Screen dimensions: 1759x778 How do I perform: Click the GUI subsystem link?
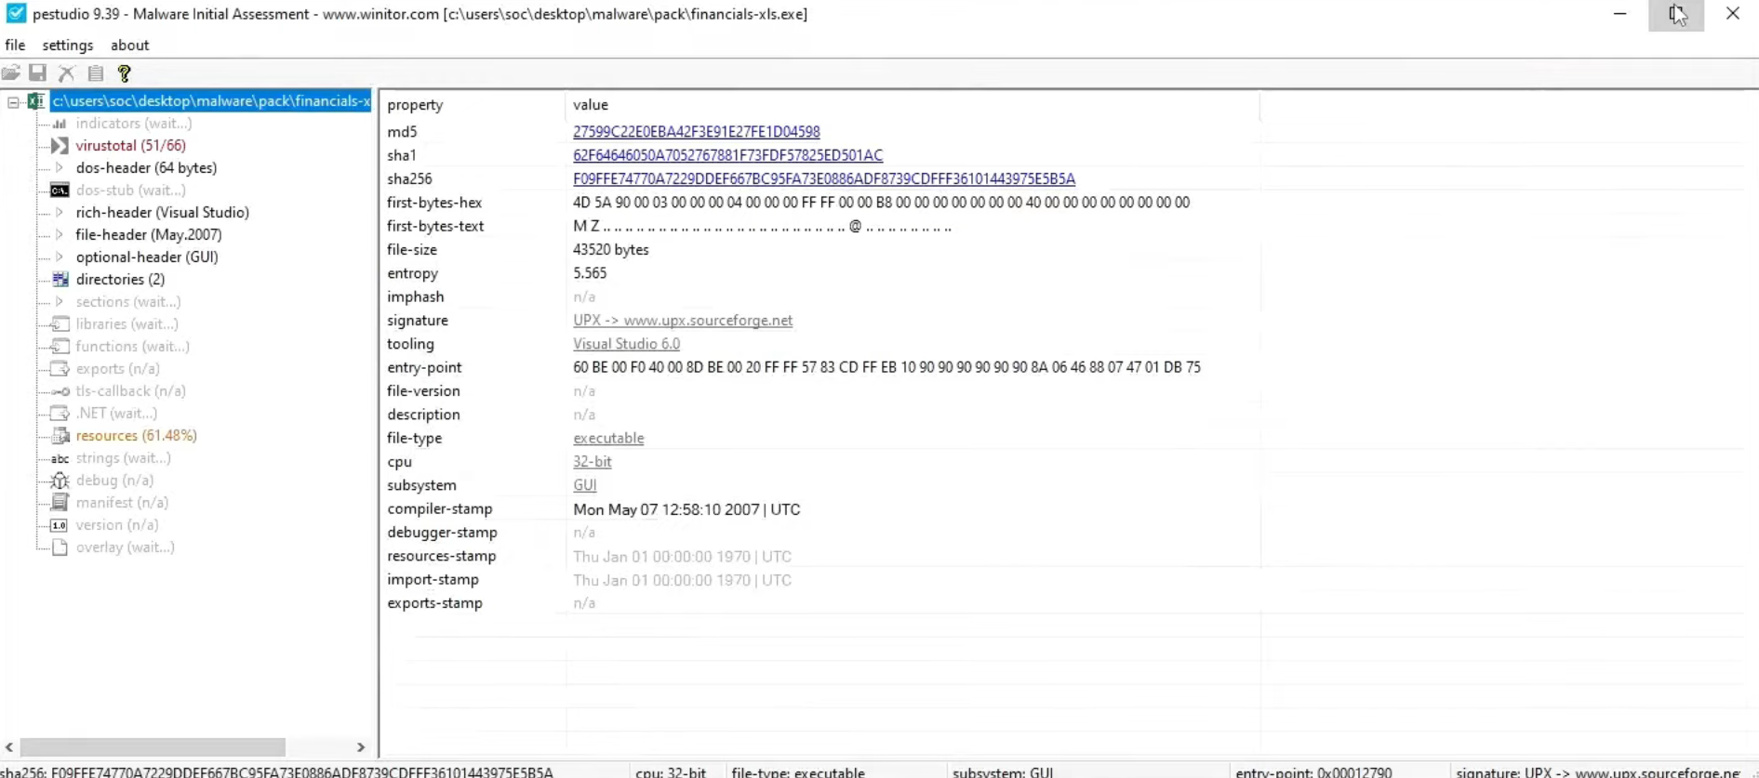584,485
